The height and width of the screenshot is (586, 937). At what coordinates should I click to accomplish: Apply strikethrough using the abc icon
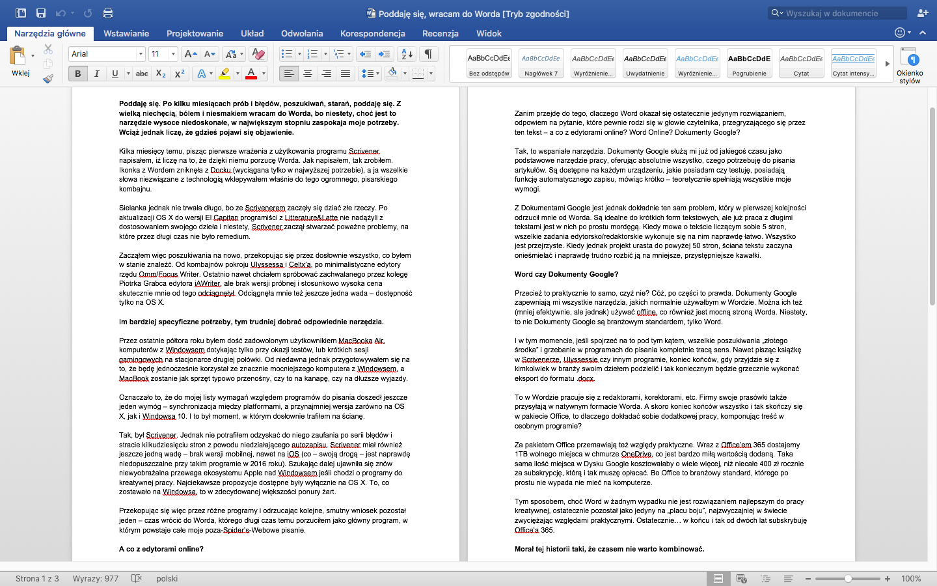pos(142,74)
